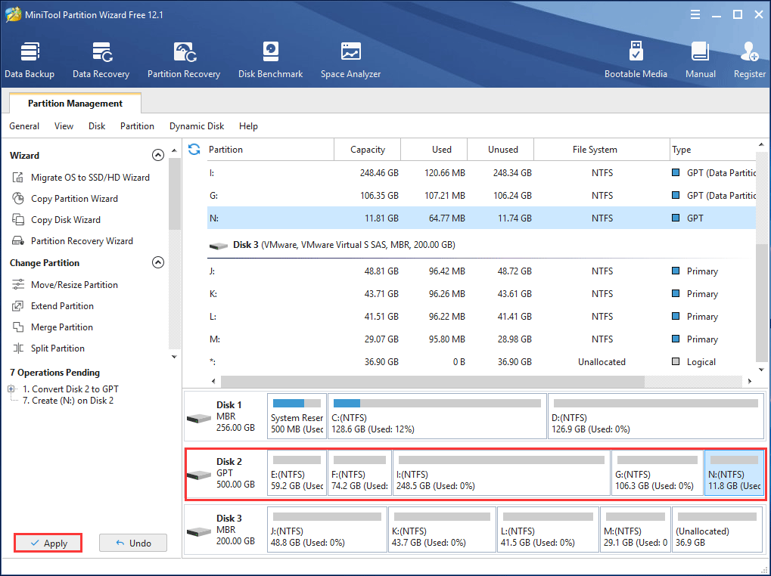Screen dimensions: 771x576
Task: Expand pending operation Convert Disk 2 to GPT
Action: [11, 389]
